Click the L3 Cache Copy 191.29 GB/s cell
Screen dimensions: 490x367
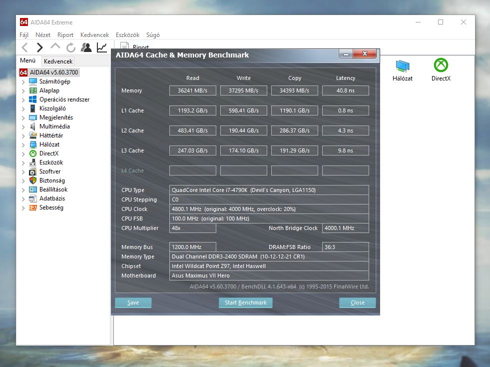pos(294,150)
